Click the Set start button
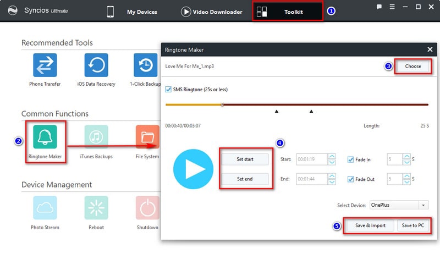 pyautogui.click(x=245, y=159)
